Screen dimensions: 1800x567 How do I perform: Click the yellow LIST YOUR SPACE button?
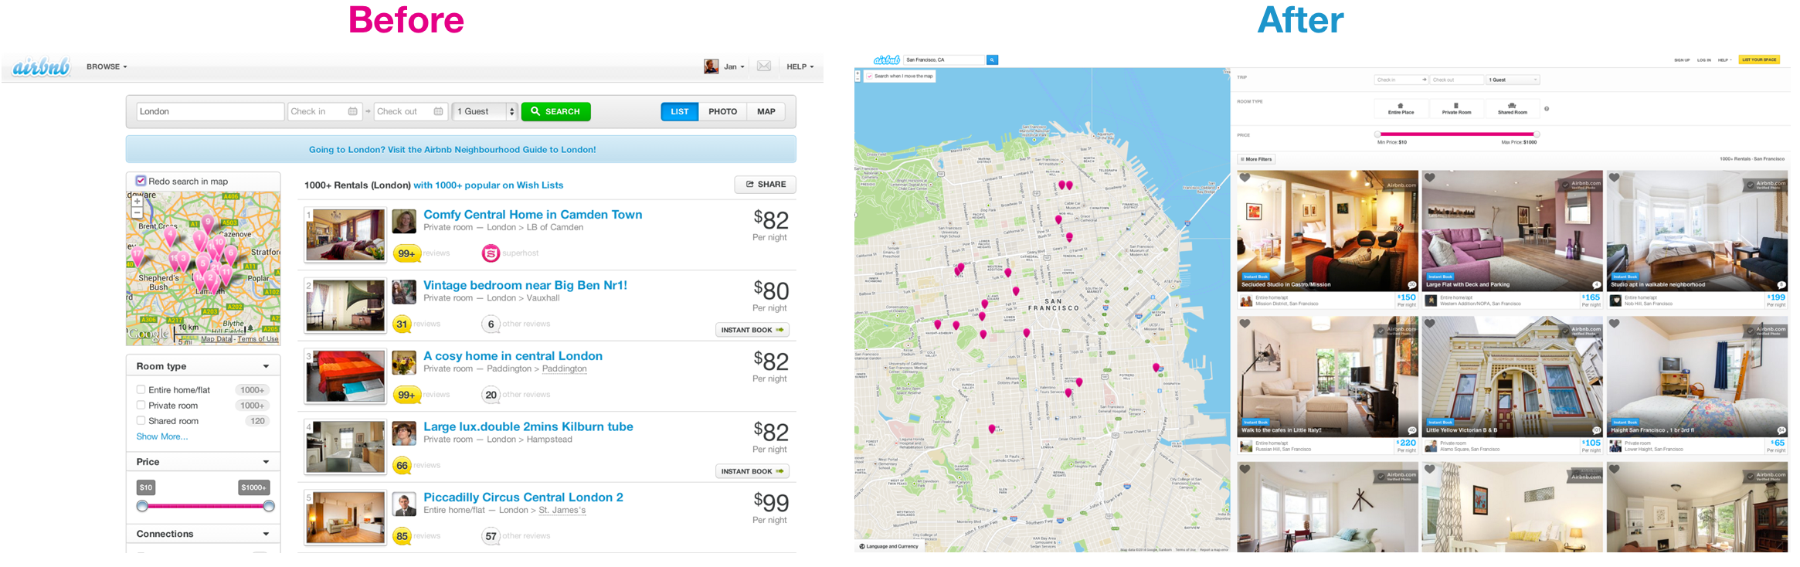(x=1759, y=59)
